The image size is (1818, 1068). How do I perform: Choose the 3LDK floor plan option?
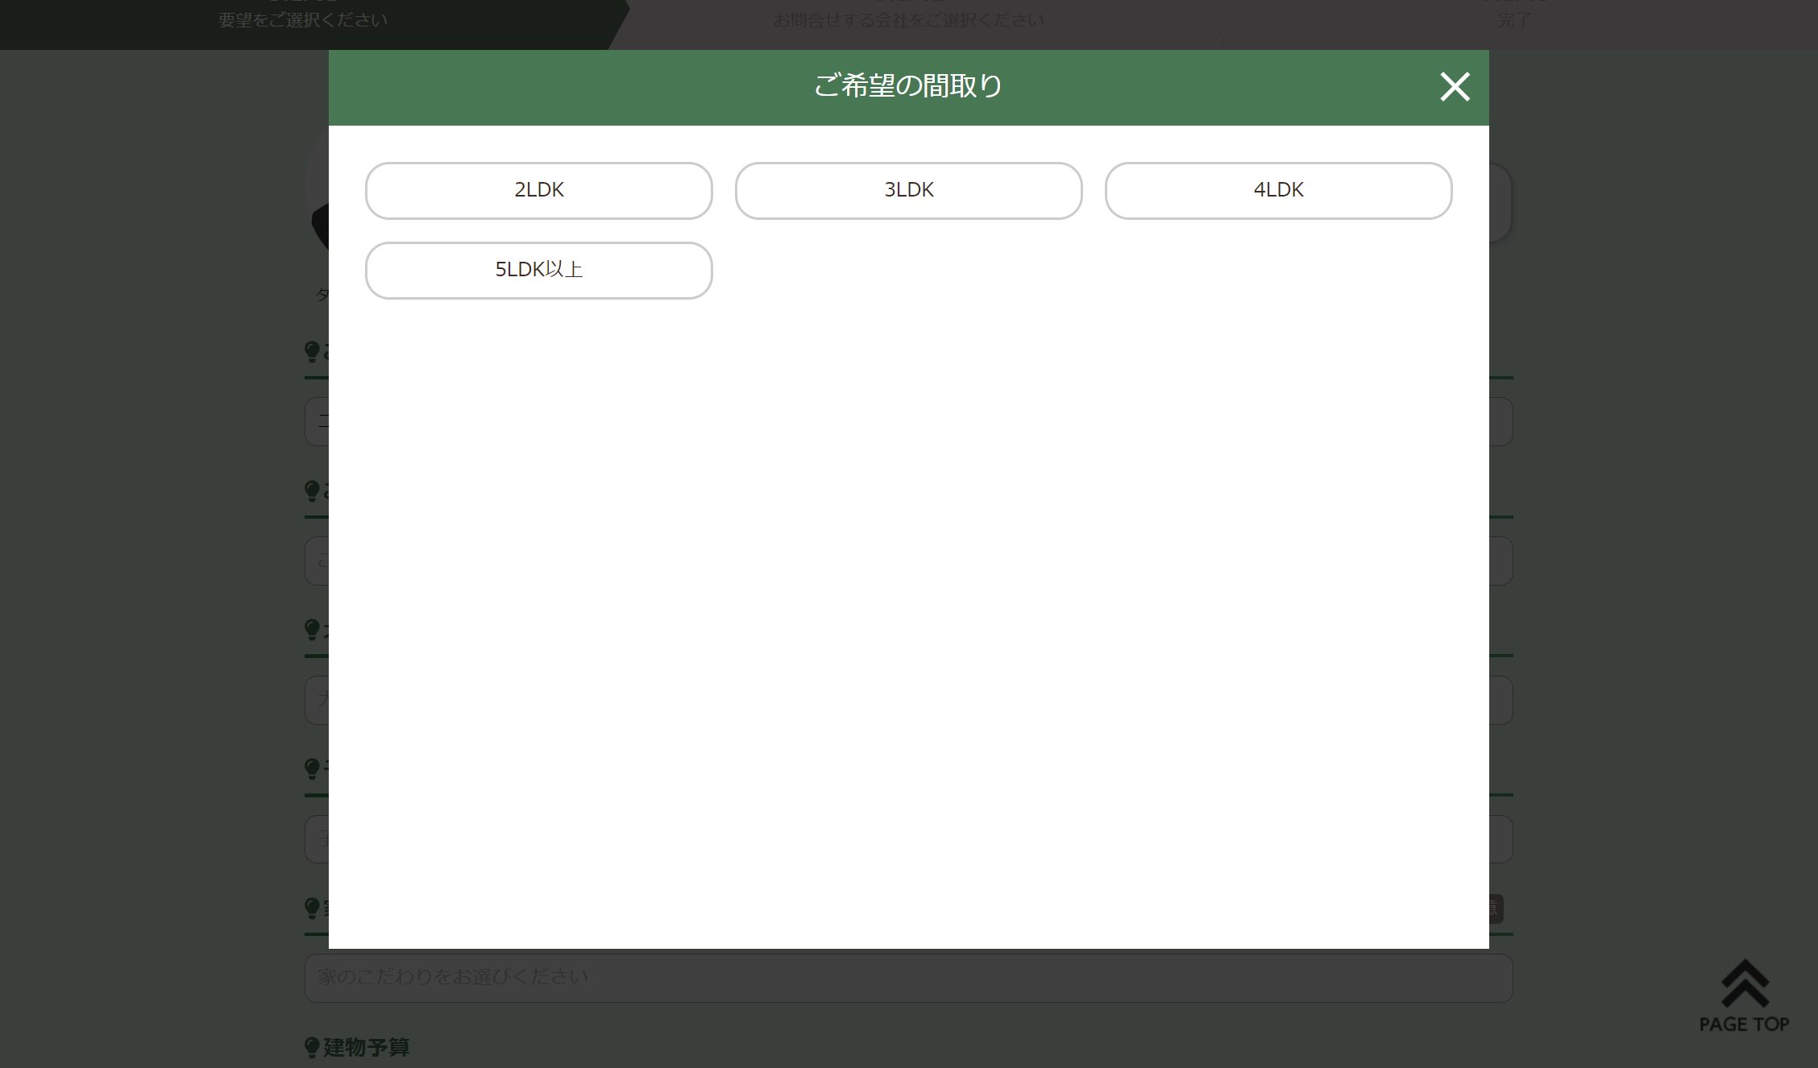(x=908, y=190)
